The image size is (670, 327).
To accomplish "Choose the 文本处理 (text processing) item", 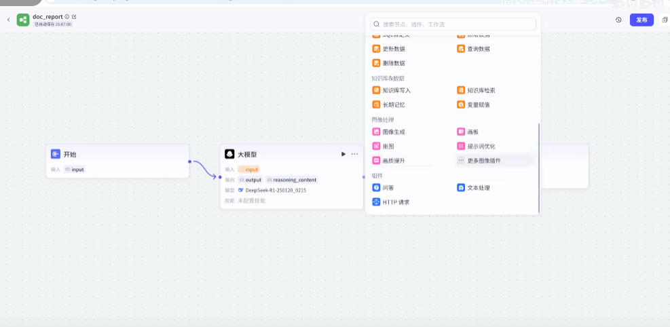I will click(478, 188).
